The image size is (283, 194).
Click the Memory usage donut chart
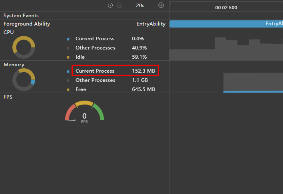pos(24,79)
